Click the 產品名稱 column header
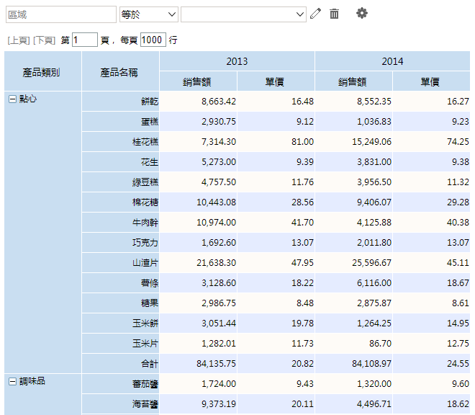The width and height of the screenshot is (475, 415). [119, 71]
